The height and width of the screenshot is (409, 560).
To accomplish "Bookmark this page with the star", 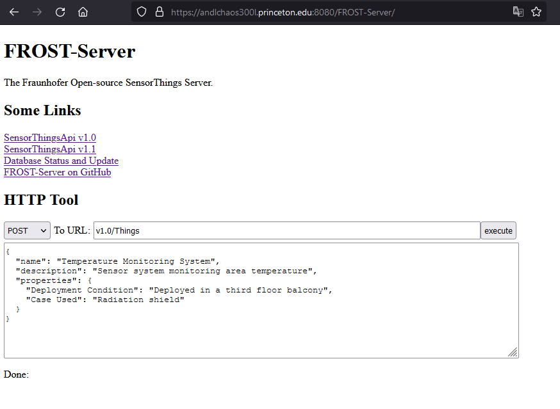I will pos(536,12).
